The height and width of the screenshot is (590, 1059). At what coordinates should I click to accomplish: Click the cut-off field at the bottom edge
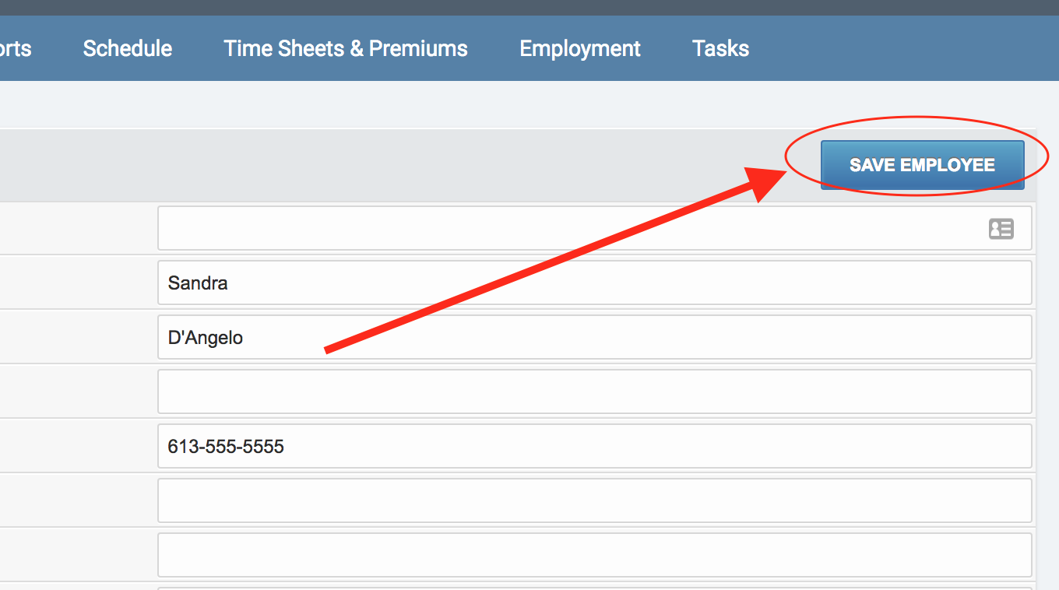(x=594, y=588)
